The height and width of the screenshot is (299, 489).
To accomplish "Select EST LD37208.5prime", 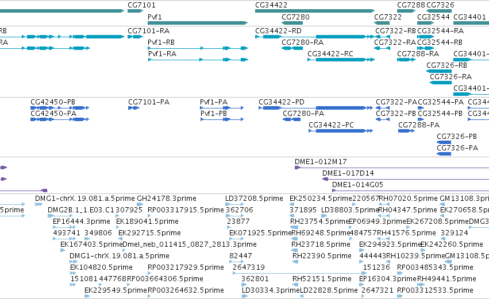I will (254, 199).
